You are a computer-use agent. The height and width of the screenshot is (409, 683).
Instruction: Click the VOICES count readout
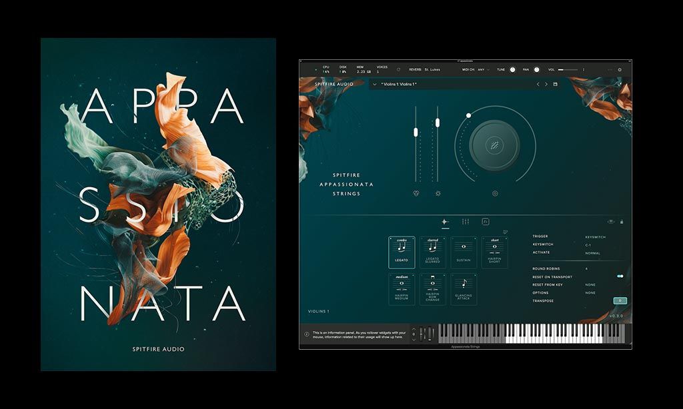(x=382, y=69)
